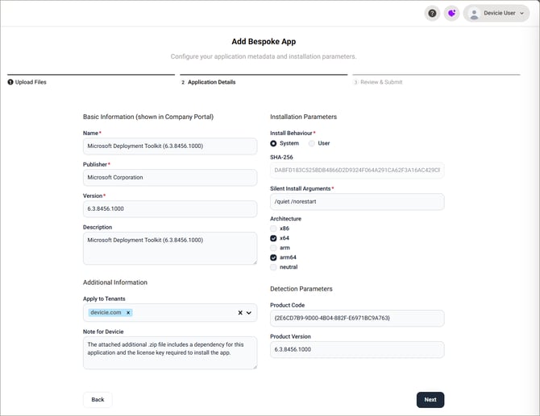
Task: Open the Devicie User account menu chevron
Action: [x=521, y=13]
